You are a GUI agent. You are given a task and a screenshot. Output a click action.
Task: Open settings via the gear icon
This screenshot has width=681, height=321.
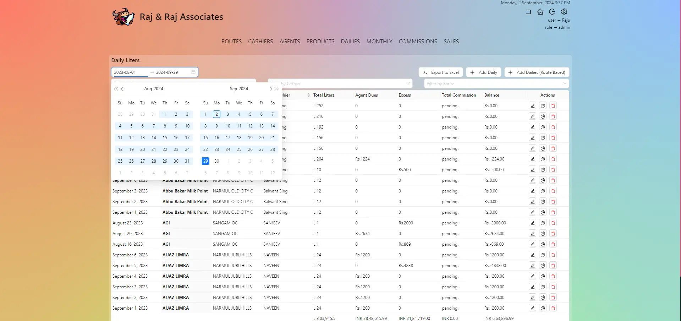[x=564, y=12]
